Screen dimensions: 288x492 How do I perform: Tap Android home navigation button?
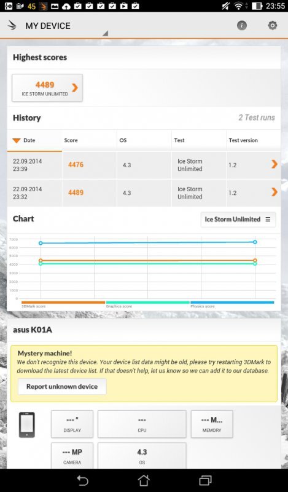(144, 480)
